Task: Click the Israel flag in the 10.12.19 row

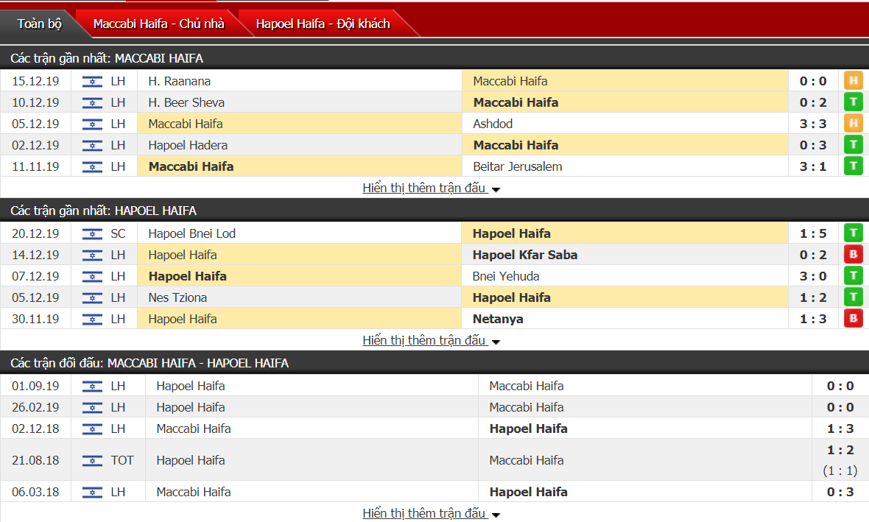Action: coord(92,102)
